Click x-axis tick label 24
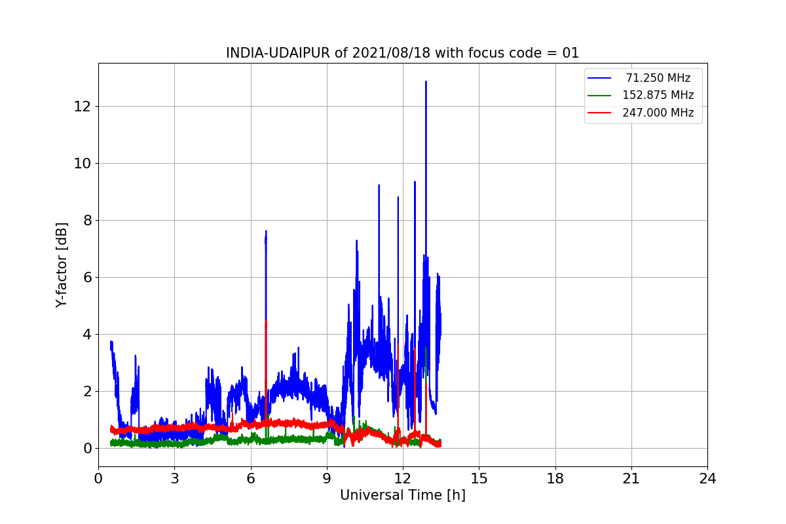 [707, 478]
